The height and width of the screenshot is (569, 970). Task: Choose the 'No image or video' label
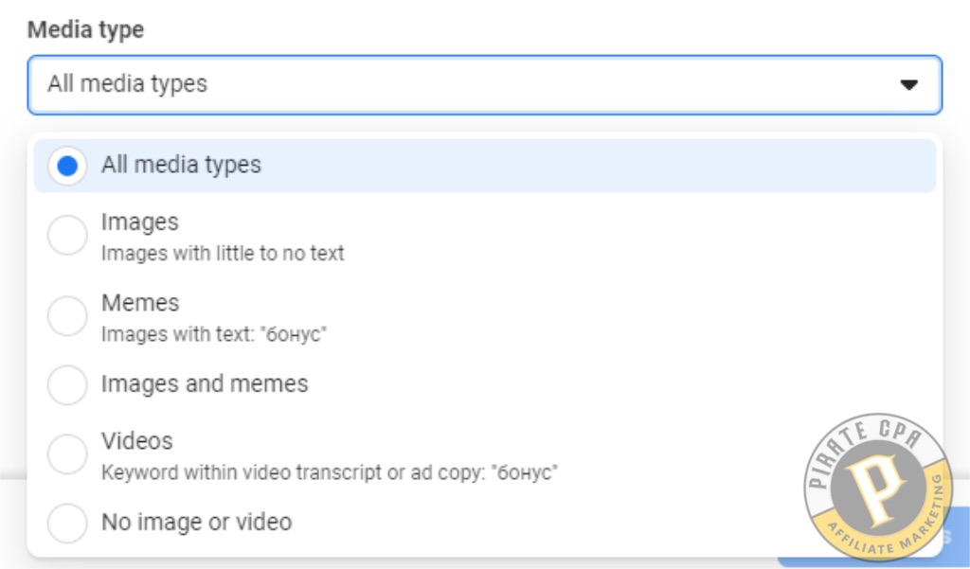[x=197, y=522]
